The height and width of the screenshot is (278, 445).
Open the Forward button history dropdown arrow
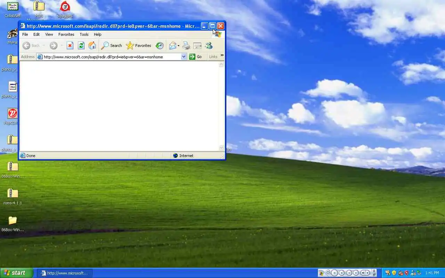(62, 46)
